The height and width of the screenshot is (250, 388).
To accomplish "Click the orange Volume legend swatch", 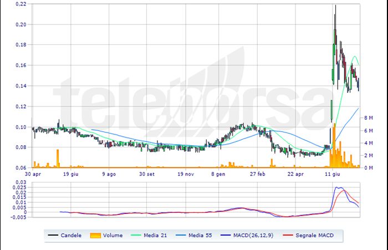I will point(95,236).
